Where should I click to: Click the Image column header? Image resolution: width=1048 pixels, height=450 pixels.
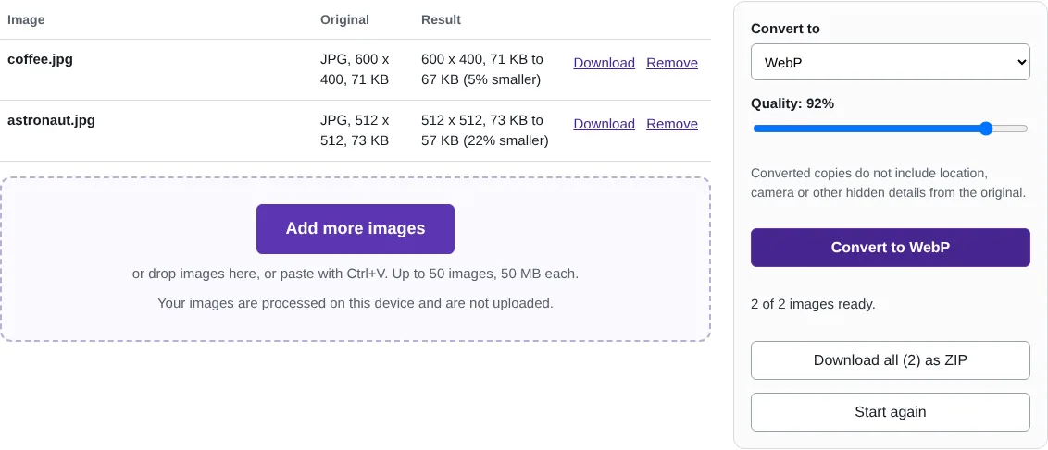click(x=26, y=19)
